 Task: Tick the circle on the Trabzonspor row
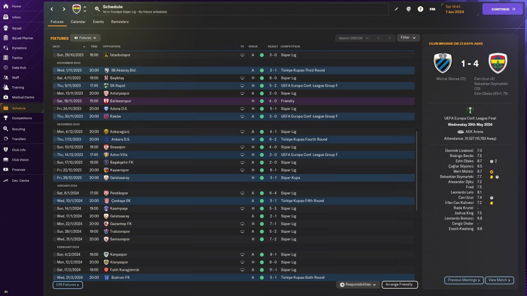(x=55, y=231)
